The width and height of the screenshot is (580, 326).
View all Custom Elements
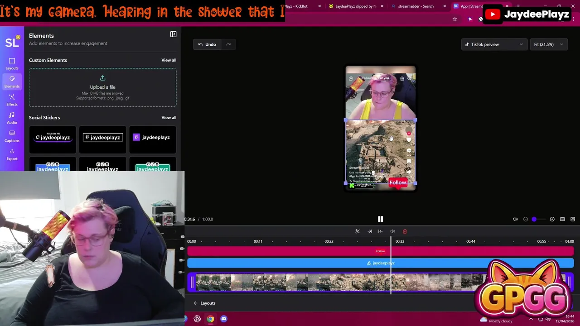(x=169, y=60)
